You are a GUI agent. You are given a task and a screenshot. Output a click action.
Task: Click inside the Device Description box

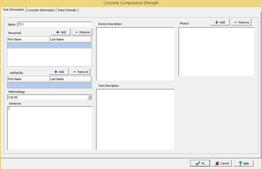click(135, 54)
